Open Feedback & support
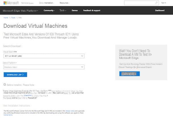This screenshot has height=121, width=173. coord(92,10)
